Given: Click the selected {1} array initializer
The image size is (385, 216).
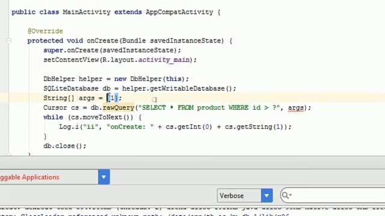Looking at the screenshot, I should pos(112,98).
